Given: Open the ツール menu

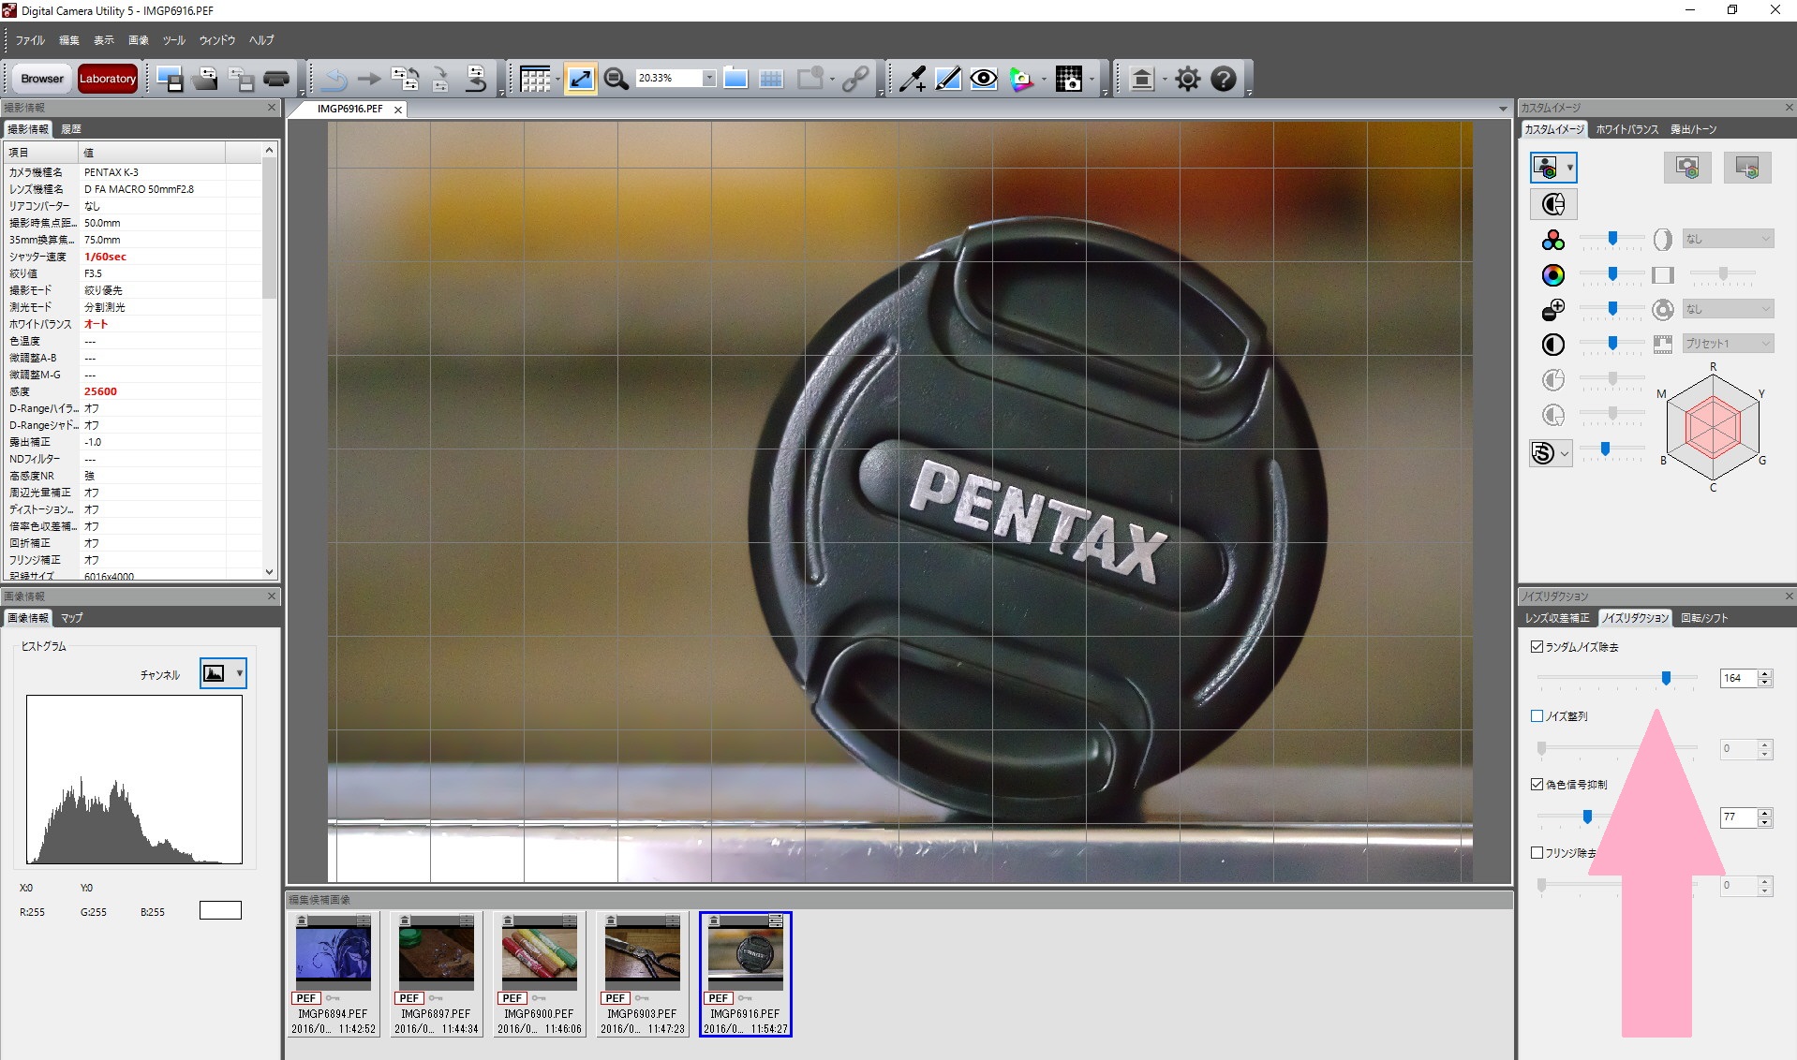Looking at the screenshot, I should [174, 40].
